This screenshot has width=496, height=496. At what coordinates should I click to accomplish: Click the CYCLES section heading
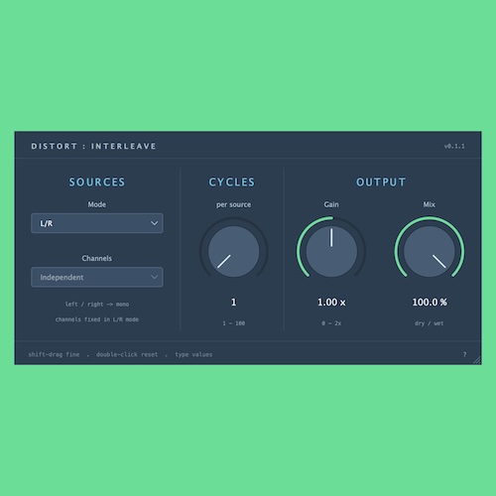232,183
